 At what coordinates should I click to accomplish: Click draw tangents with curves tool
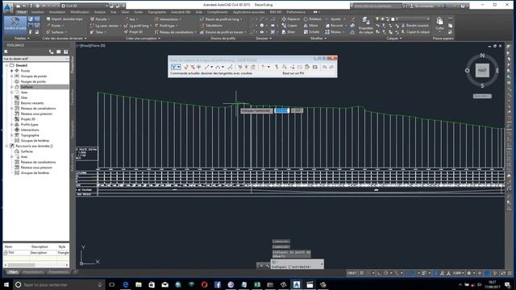[x=176, y=67]
